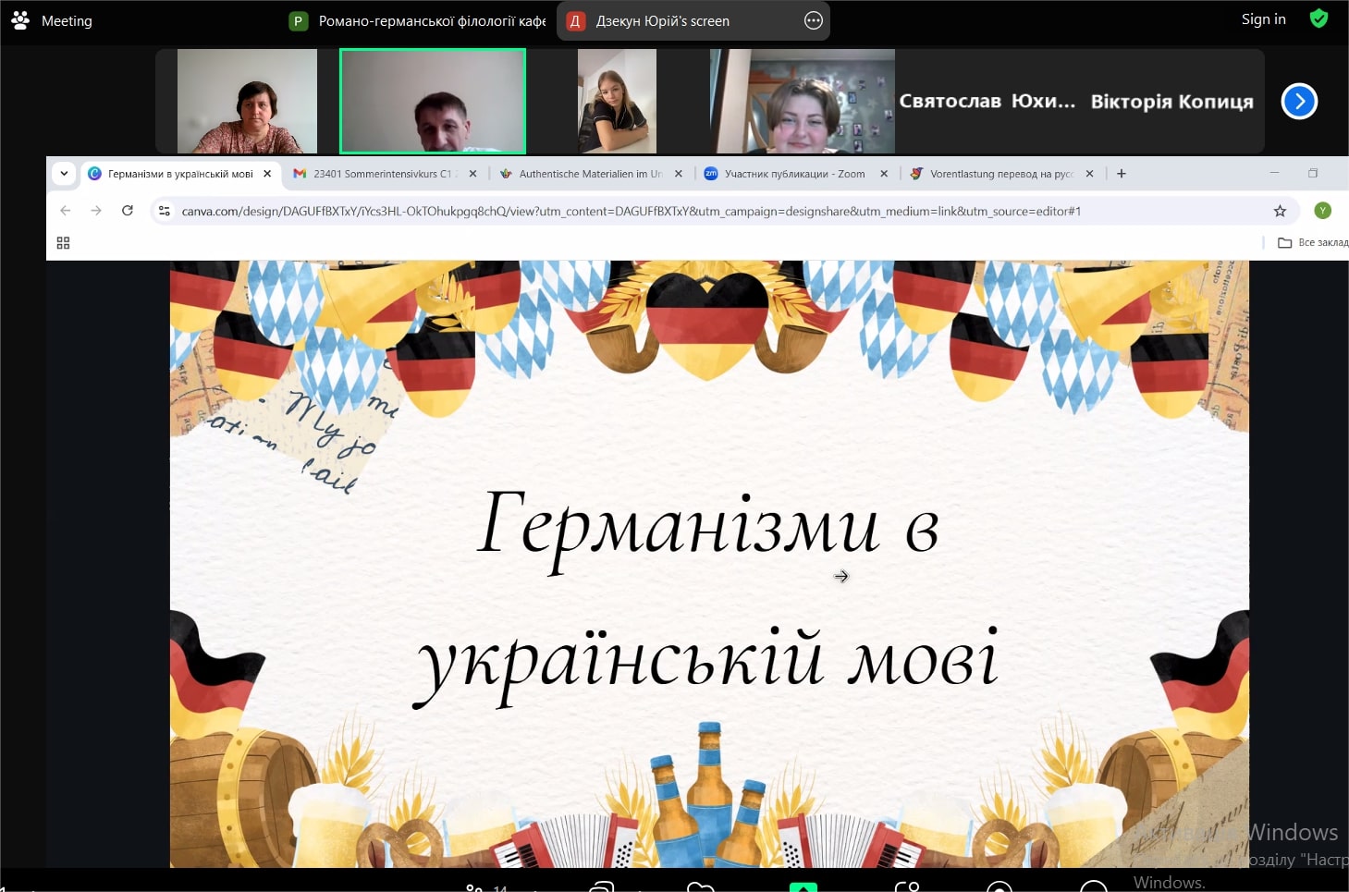Open the more options ellipsis beside screen share tab
1349x892 pixels.
[x=814, y=20]
